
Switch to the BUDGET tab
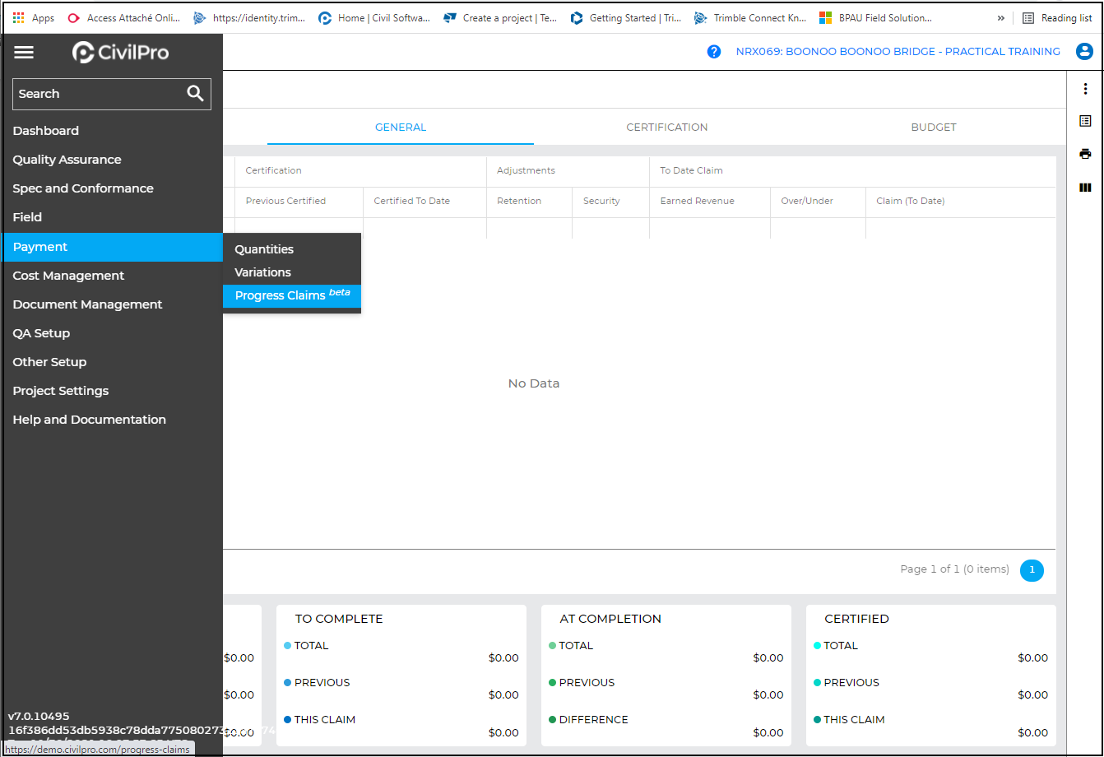pos(934,128)
